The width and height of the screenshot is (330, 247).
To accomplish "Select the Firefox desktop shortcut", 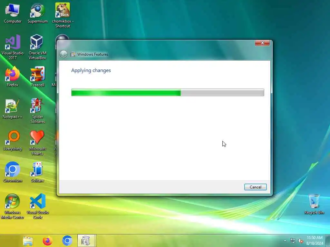I will click(13, 77).
